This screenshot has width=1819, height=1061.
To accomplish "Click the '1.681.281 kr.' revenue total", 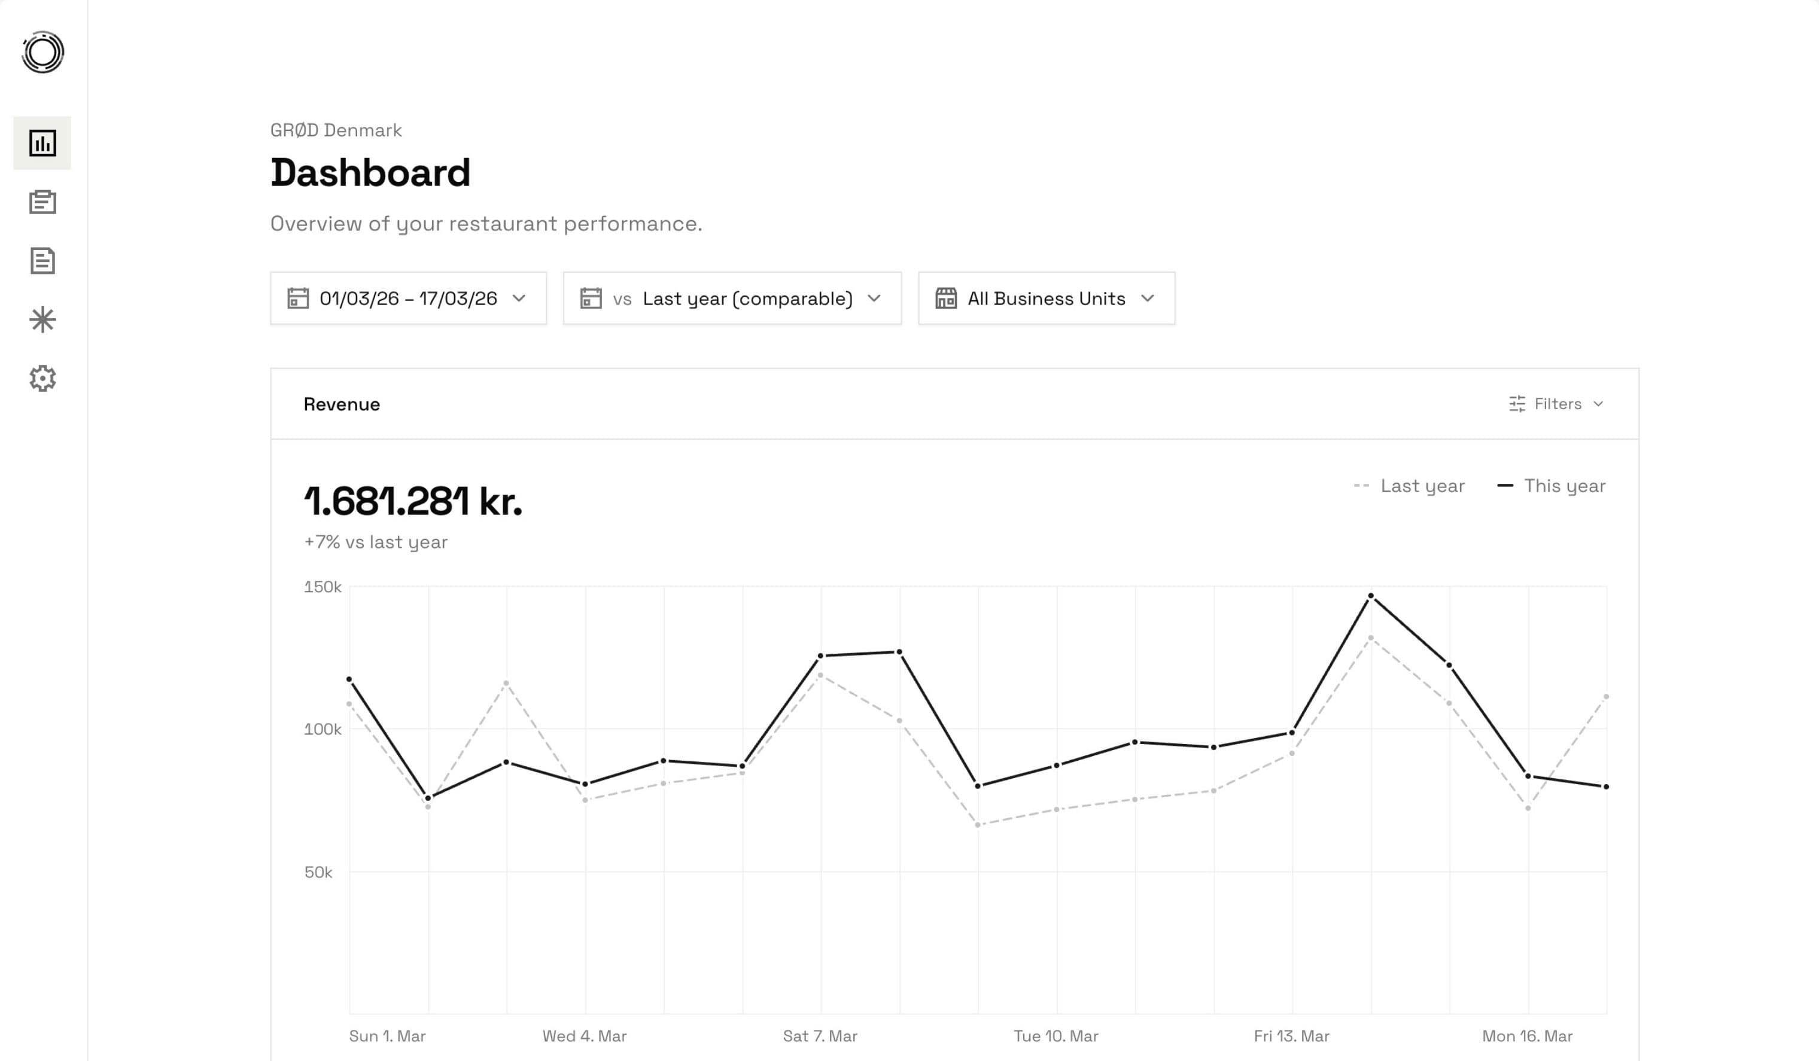I will 413,501.
